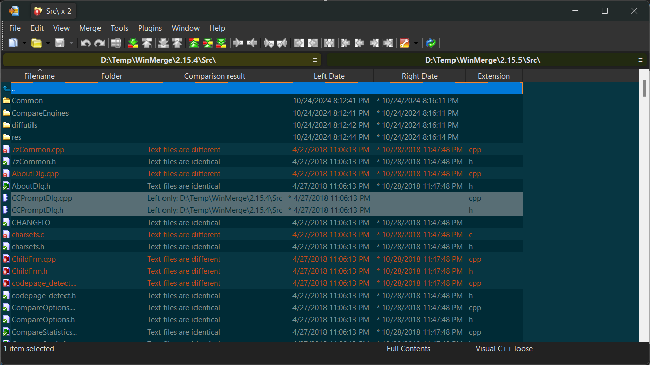Undo the last action via toolbar
The height and width of the screenshot is (365, 650).
click(x=85, y=43)
